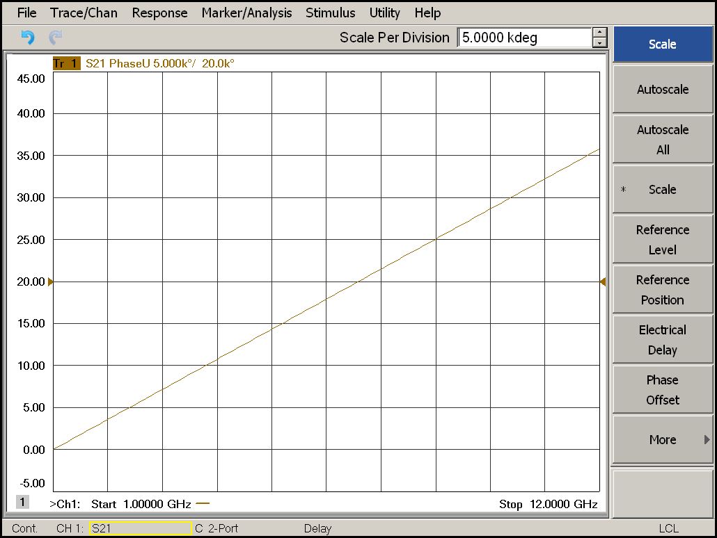The height and width of the screenshot is (538, 717).
Task: Select the Tr 1 trace label
Action: (66, 63)
